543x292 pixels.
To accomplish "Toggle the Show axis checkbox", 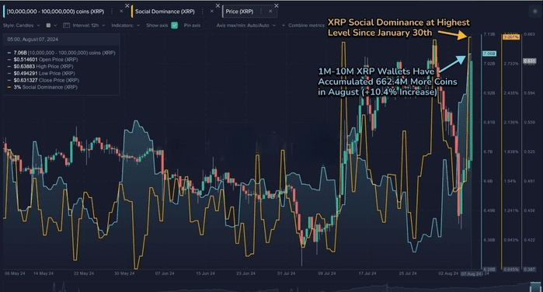I will coord(175,26).
